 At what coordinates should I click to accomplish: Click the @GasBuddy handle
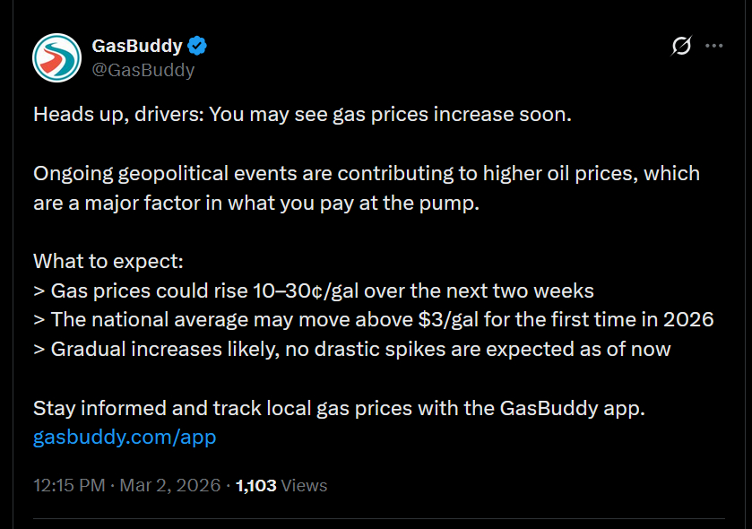(x=143, y=70)
